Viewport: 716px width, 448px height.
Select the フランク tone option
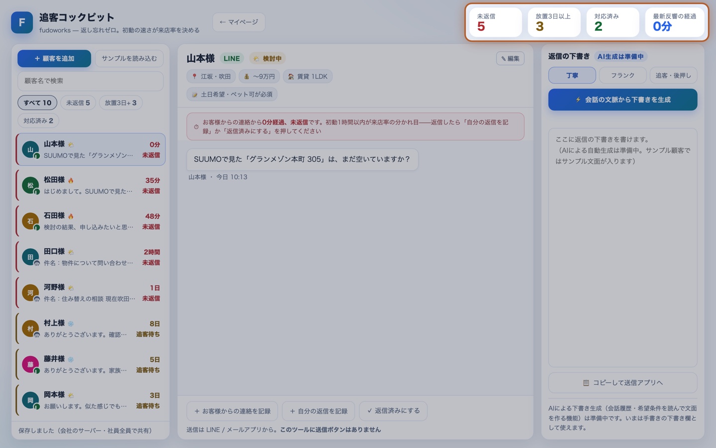tap(623, 75)
